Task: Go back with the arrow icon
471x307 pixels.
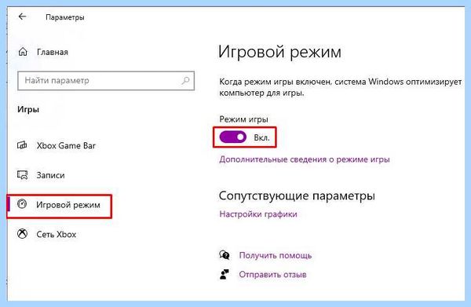Action: tap(22, 16)
